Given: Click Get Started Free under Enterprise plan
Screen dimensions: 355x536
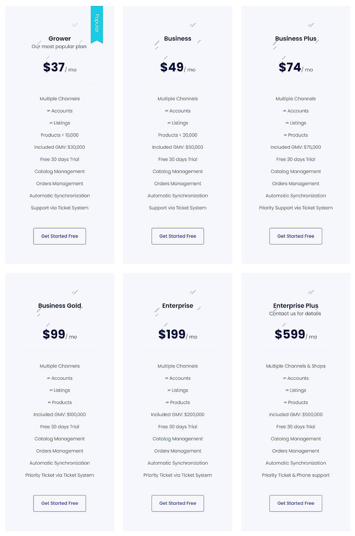Looking at the screenshot, I should coord(177,503).
